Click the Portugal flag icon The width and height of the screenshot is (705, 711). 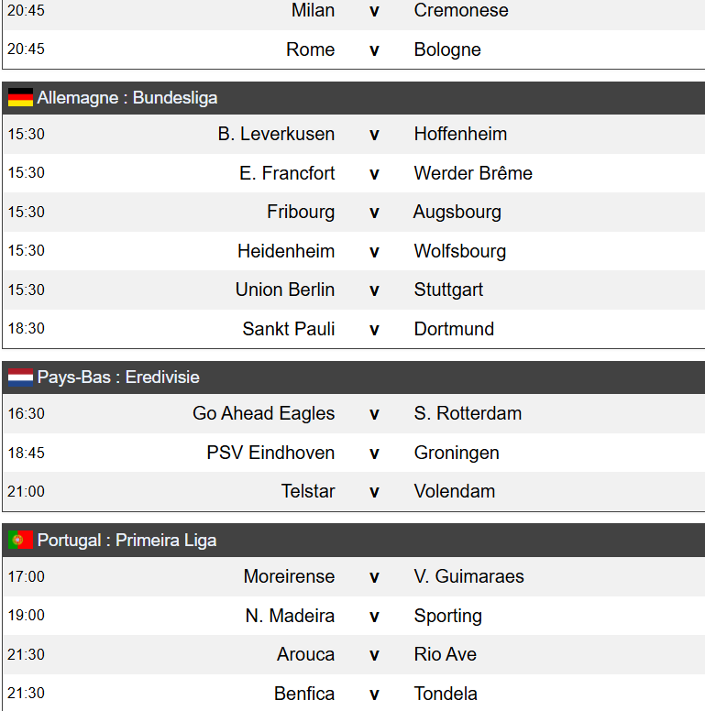coord(20,541)
